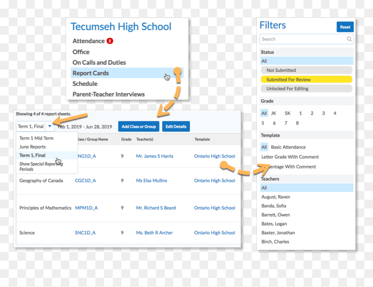Click the Edit Details button
373x287 pixels.
tap(176, 126)
